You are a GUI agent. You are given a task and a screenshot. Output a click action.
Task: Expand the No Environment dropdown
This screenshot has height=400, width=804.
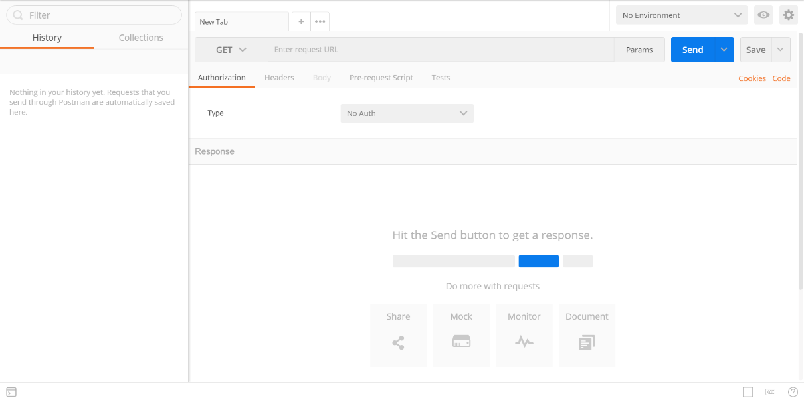pos(682,15)
